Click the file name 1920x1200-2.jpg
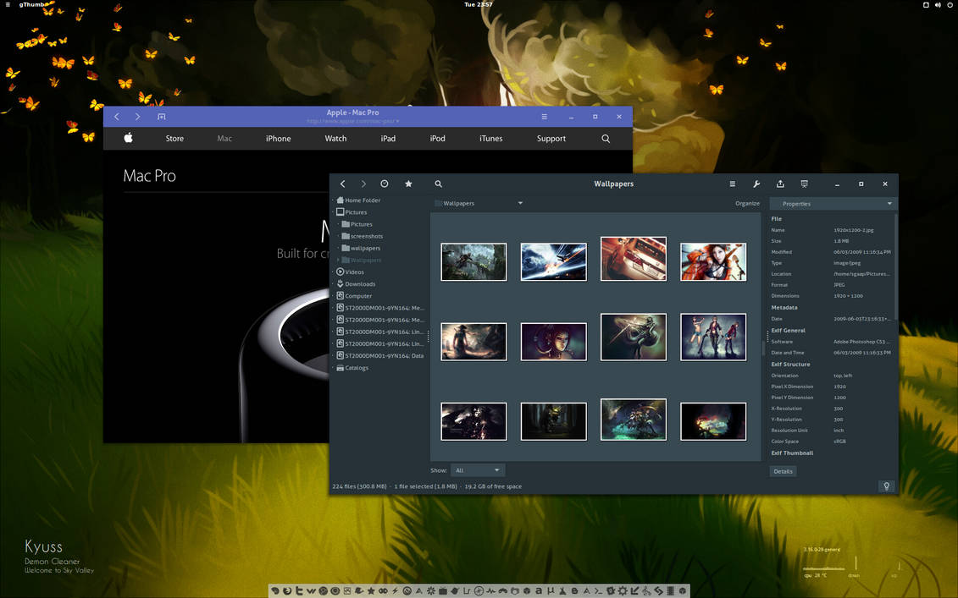The width and height of the screenshot is (958, 598). coord(854,230)
